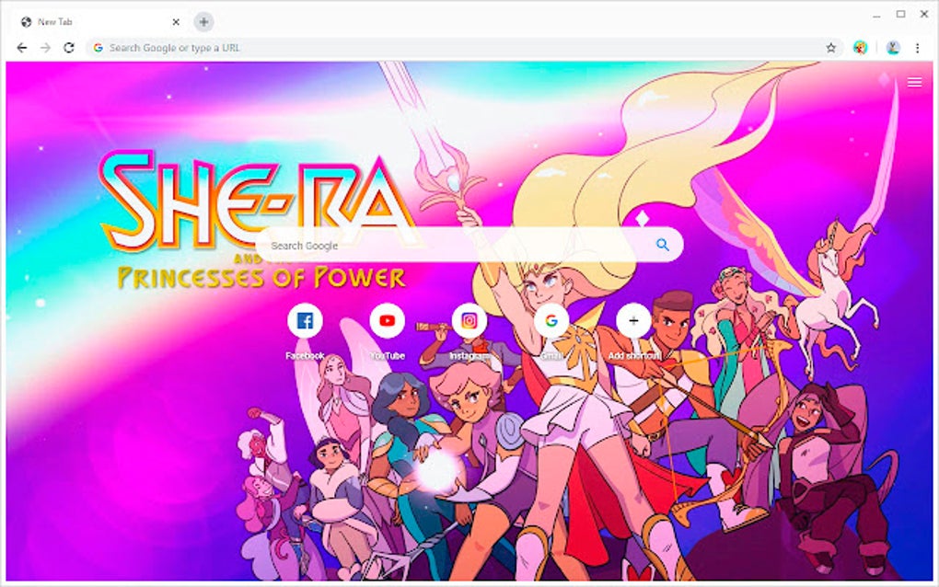939x587 pixels.
Task: Open the Facebook shortcut icon
Action: click(306, 320)
